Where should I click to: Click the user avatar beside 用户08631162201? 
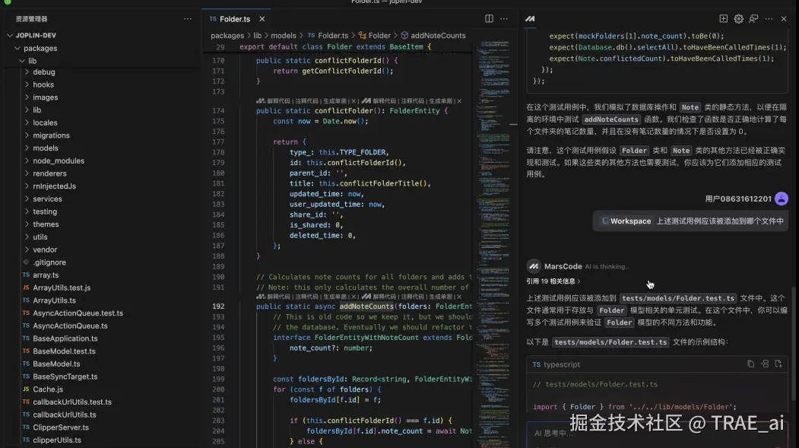(782, 198)
